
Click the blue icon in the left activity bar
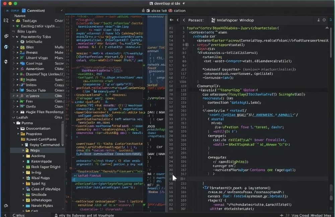click(6, 47)
